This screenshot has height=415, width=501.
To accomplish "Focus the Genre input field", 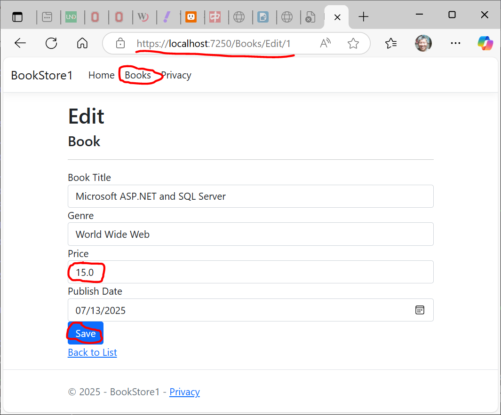I will click(250, 234).
